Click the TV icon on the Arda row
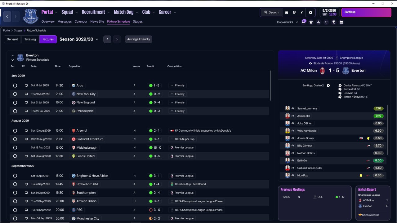This screenshot has width=397, height=223. click(26, 85)
